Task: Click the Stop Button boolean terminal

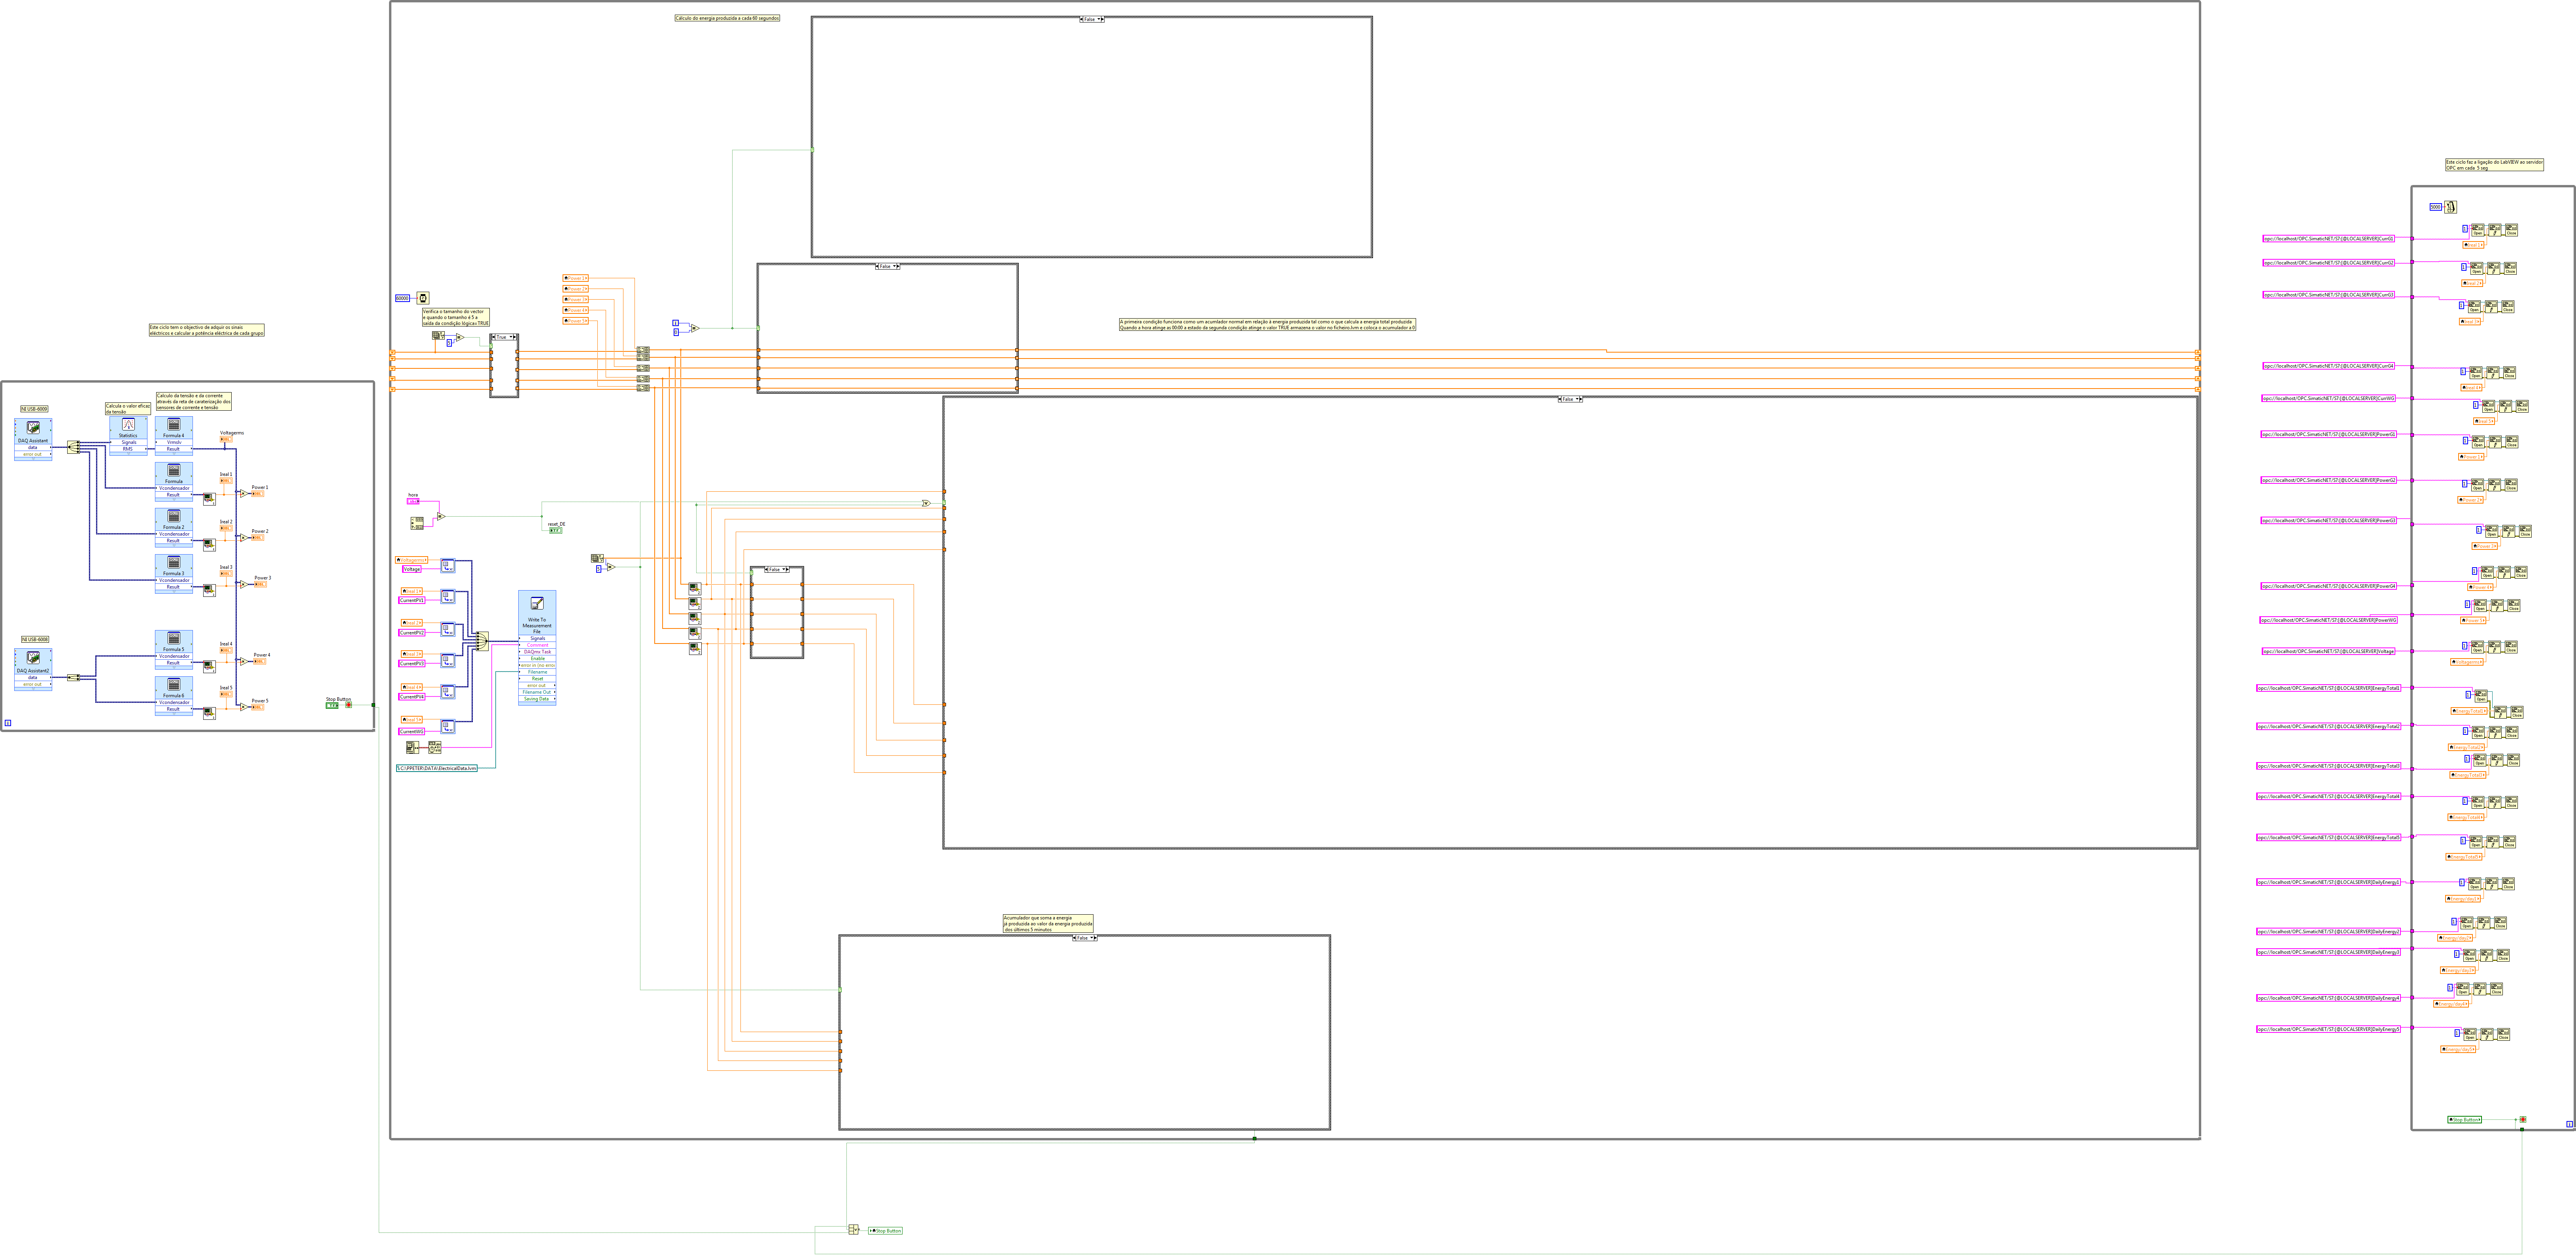Action: (x=332, y=705)
